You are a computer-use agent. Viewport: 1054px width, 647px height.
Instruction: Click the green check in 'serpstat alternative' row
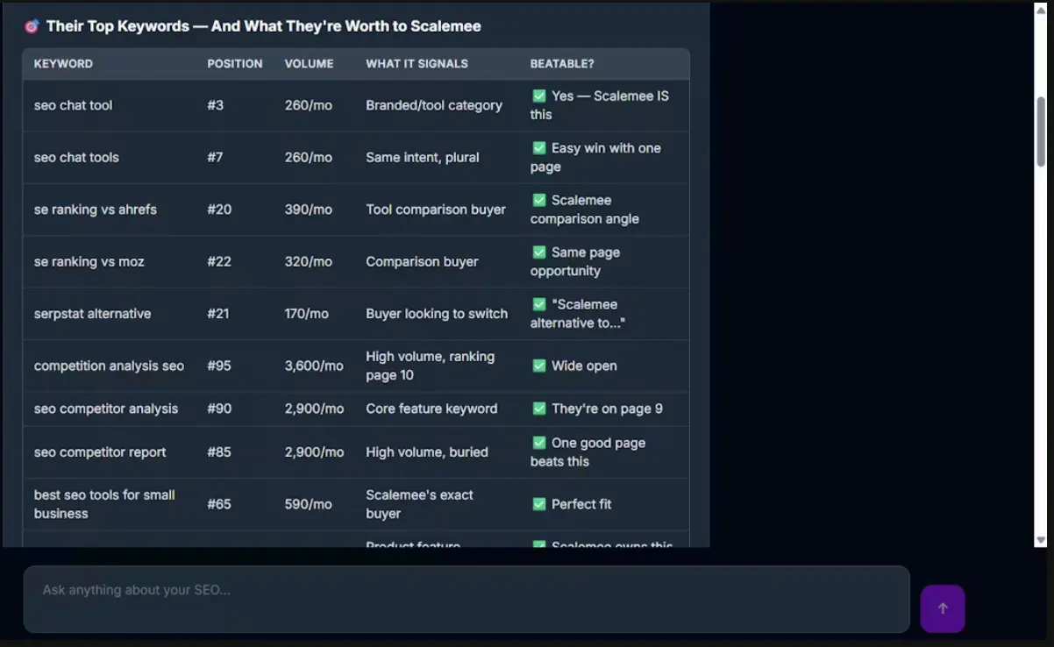click(539, 304)
